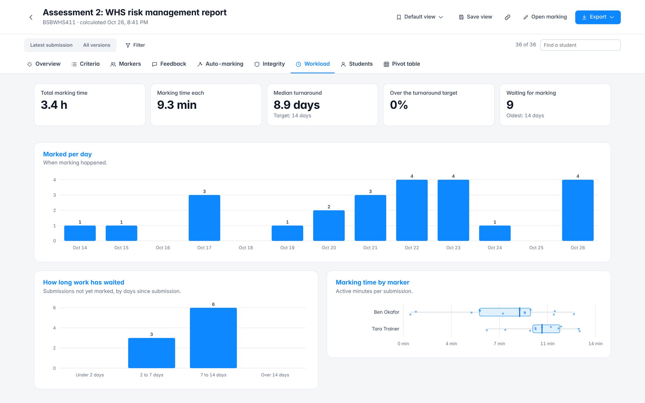Click the people icon of Markers tab

coord(113,64)
